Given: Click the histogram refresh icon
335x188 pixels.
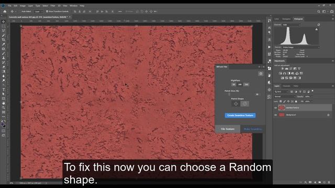Looking at the screenshot, I should point(319,25).
